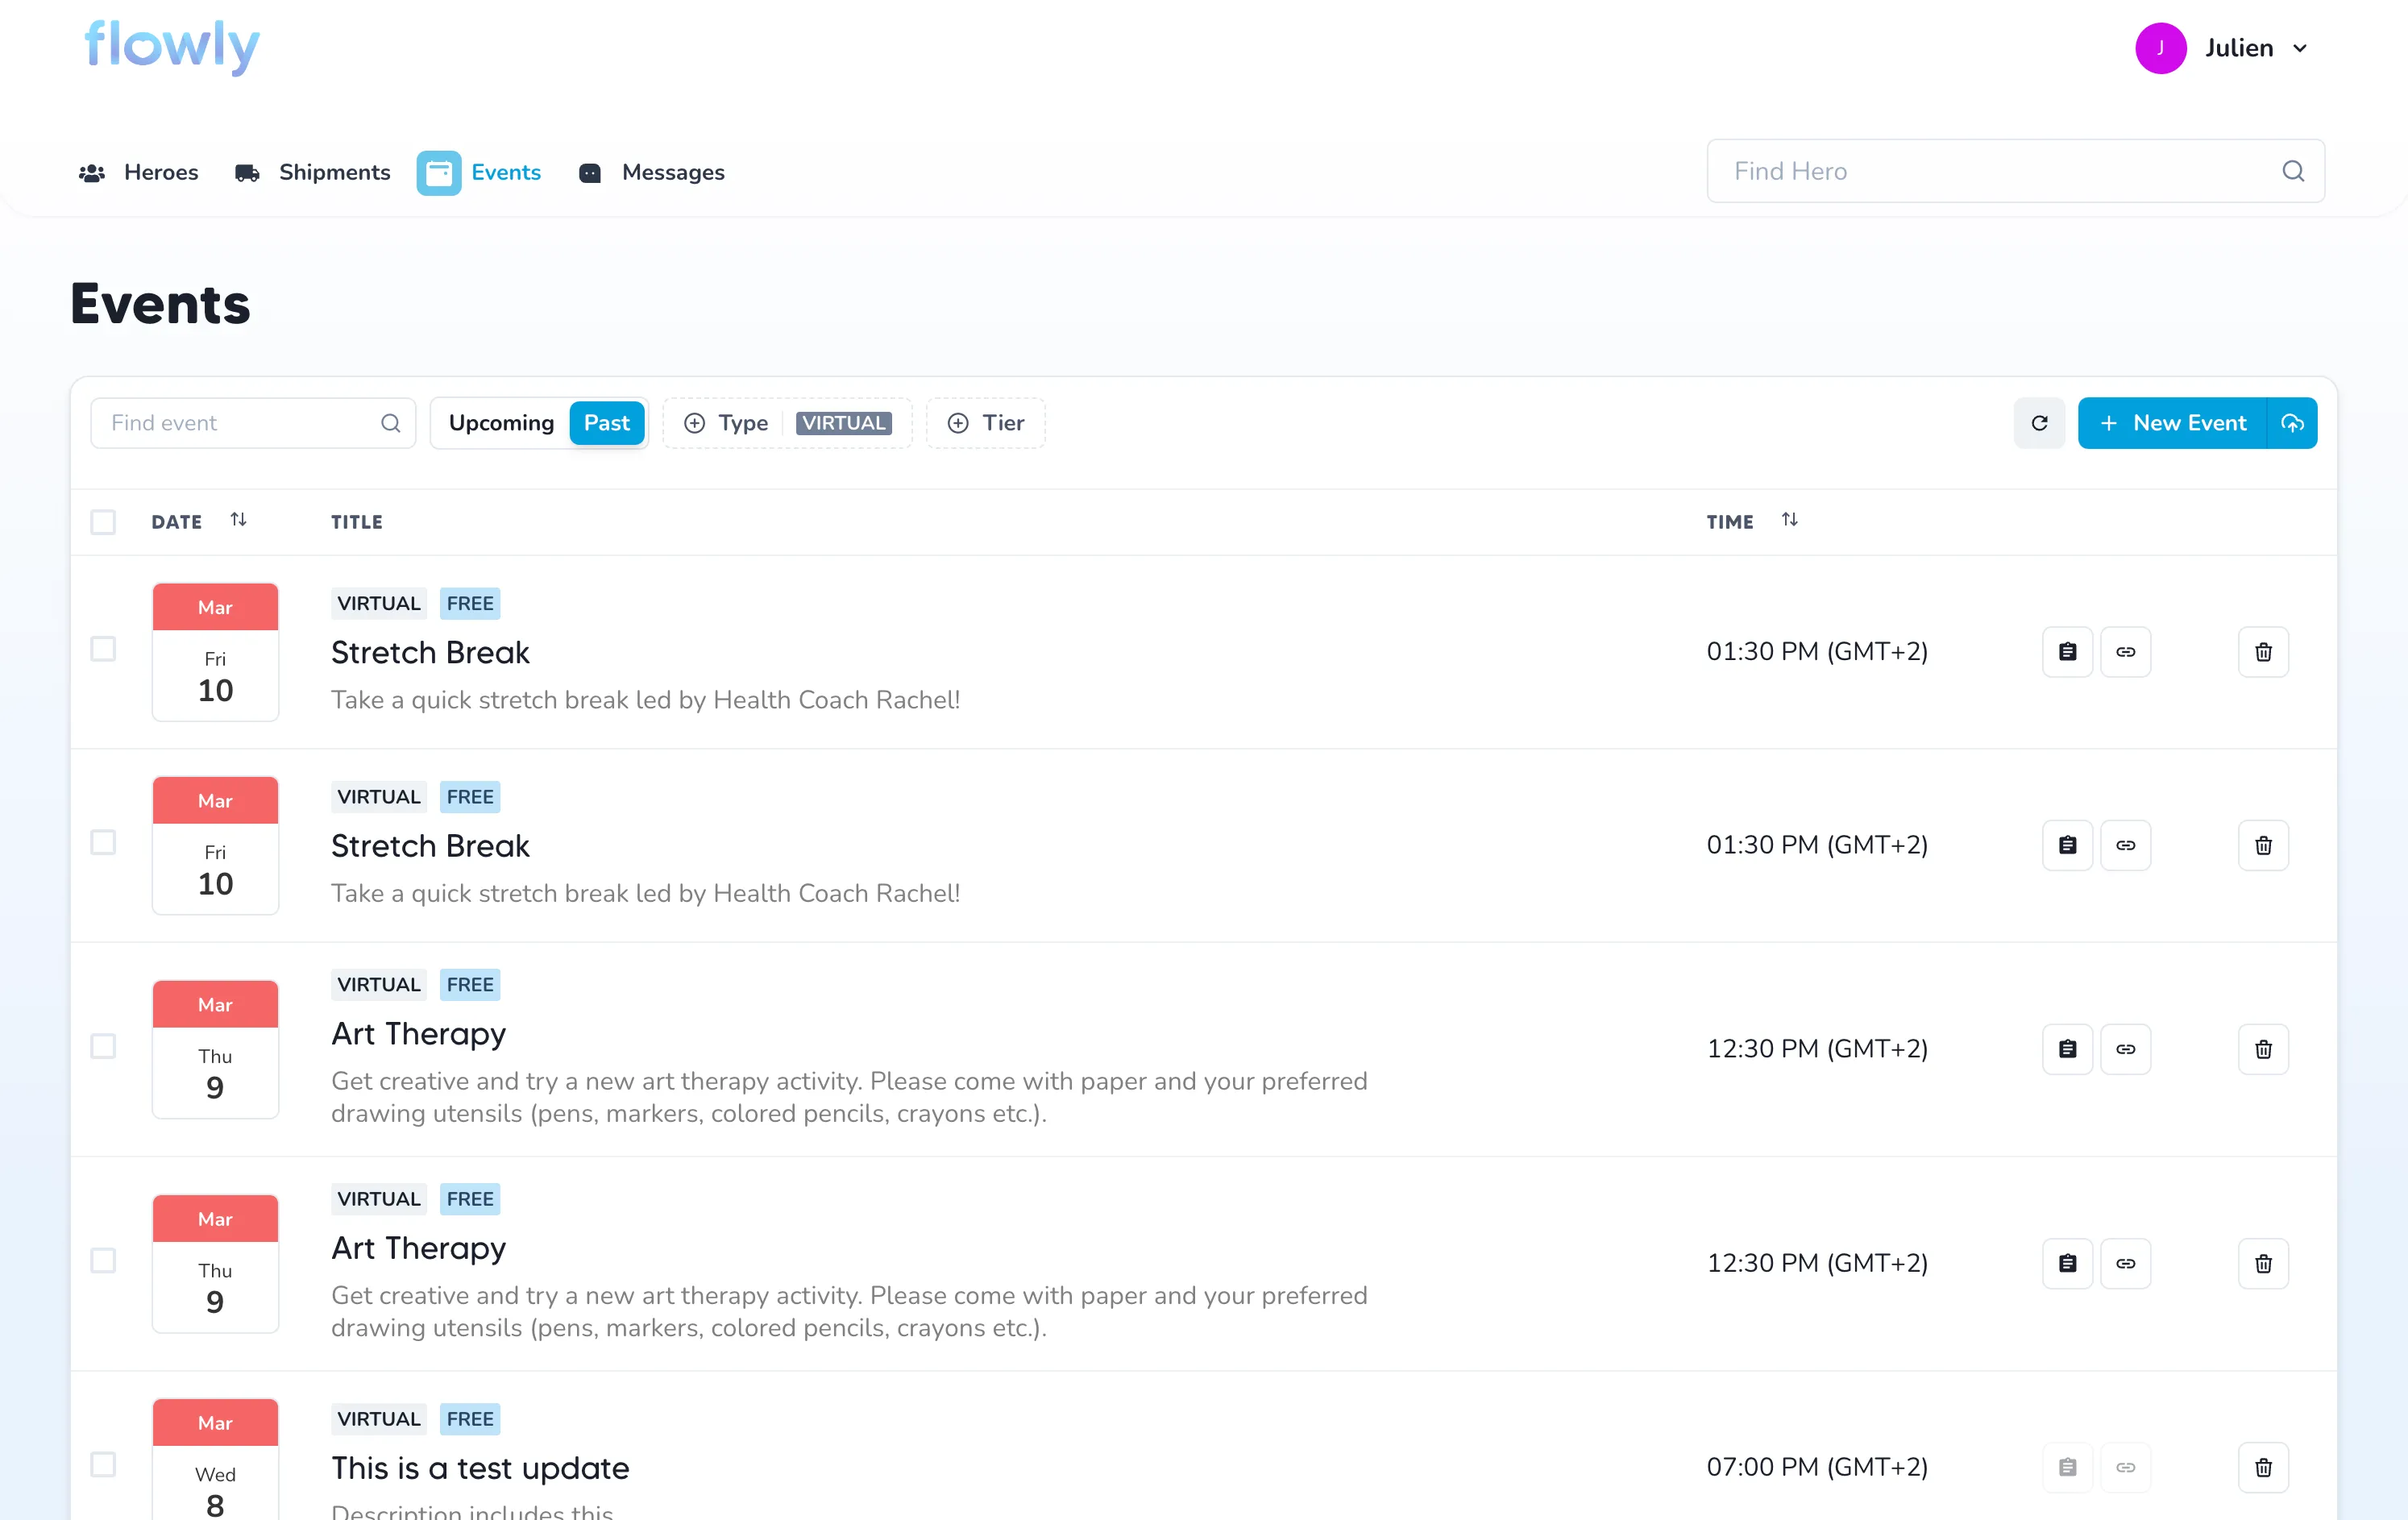This screenshot has height=1520, width=2408.
Task: Click the duplicate/copy icon for Stretch Break
Action: point(2066,650)
